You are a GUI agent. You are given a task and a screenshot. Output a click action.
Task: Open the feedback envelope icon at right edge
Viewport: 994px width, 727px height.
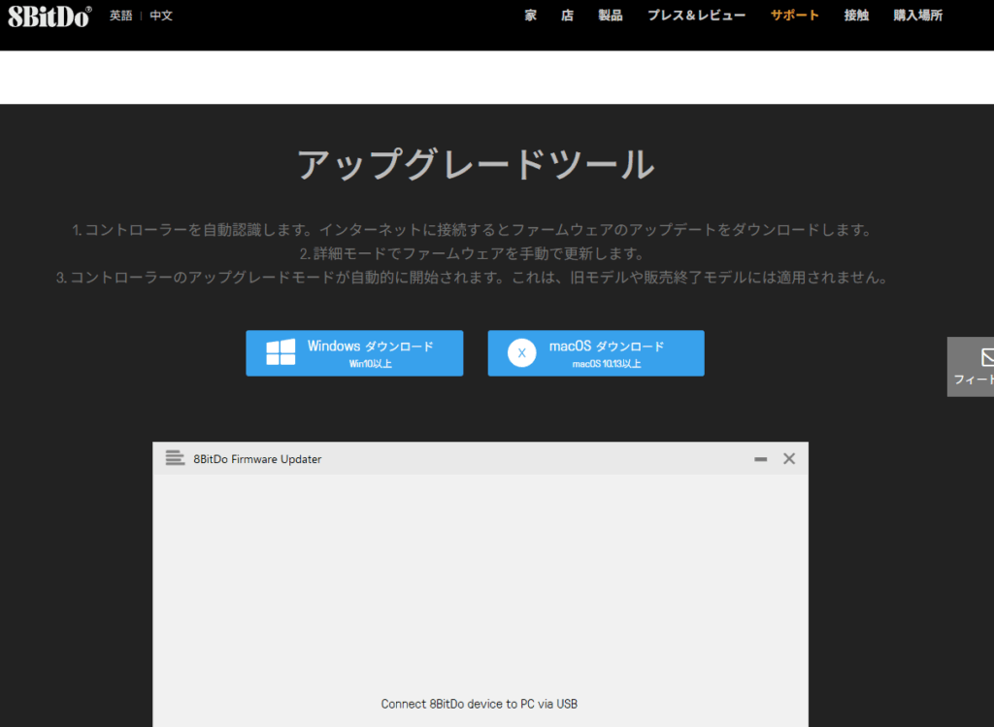click(x=987, y=357)
